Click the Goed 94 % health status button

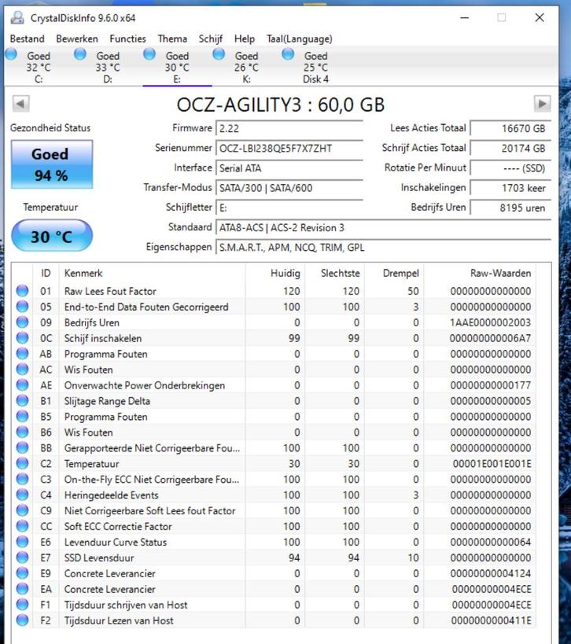(x=52, y=164)
